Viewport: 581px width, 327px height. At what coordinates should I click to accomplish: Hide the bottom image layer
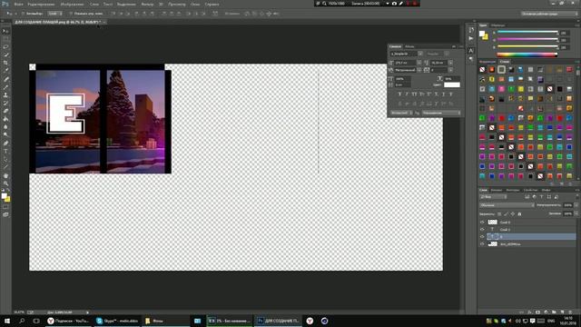coord(482,244)
